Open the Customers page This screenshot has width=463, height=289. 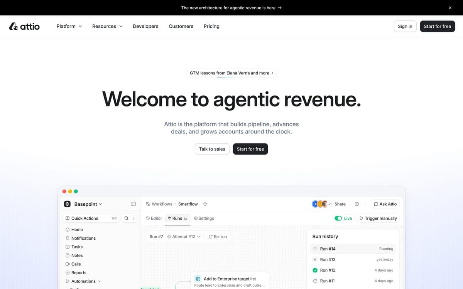181,26
